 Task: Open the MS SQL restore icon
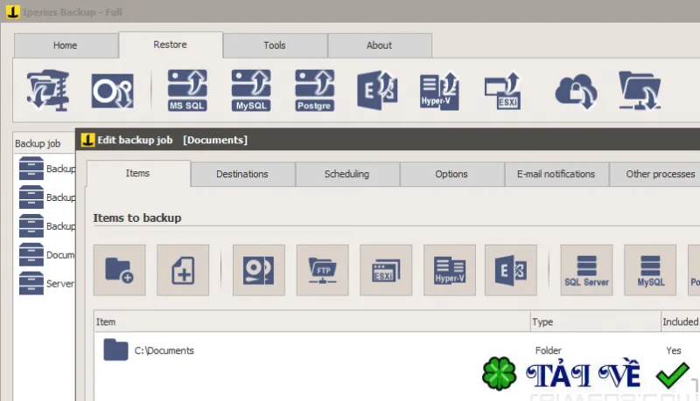[x=187, y=91]
